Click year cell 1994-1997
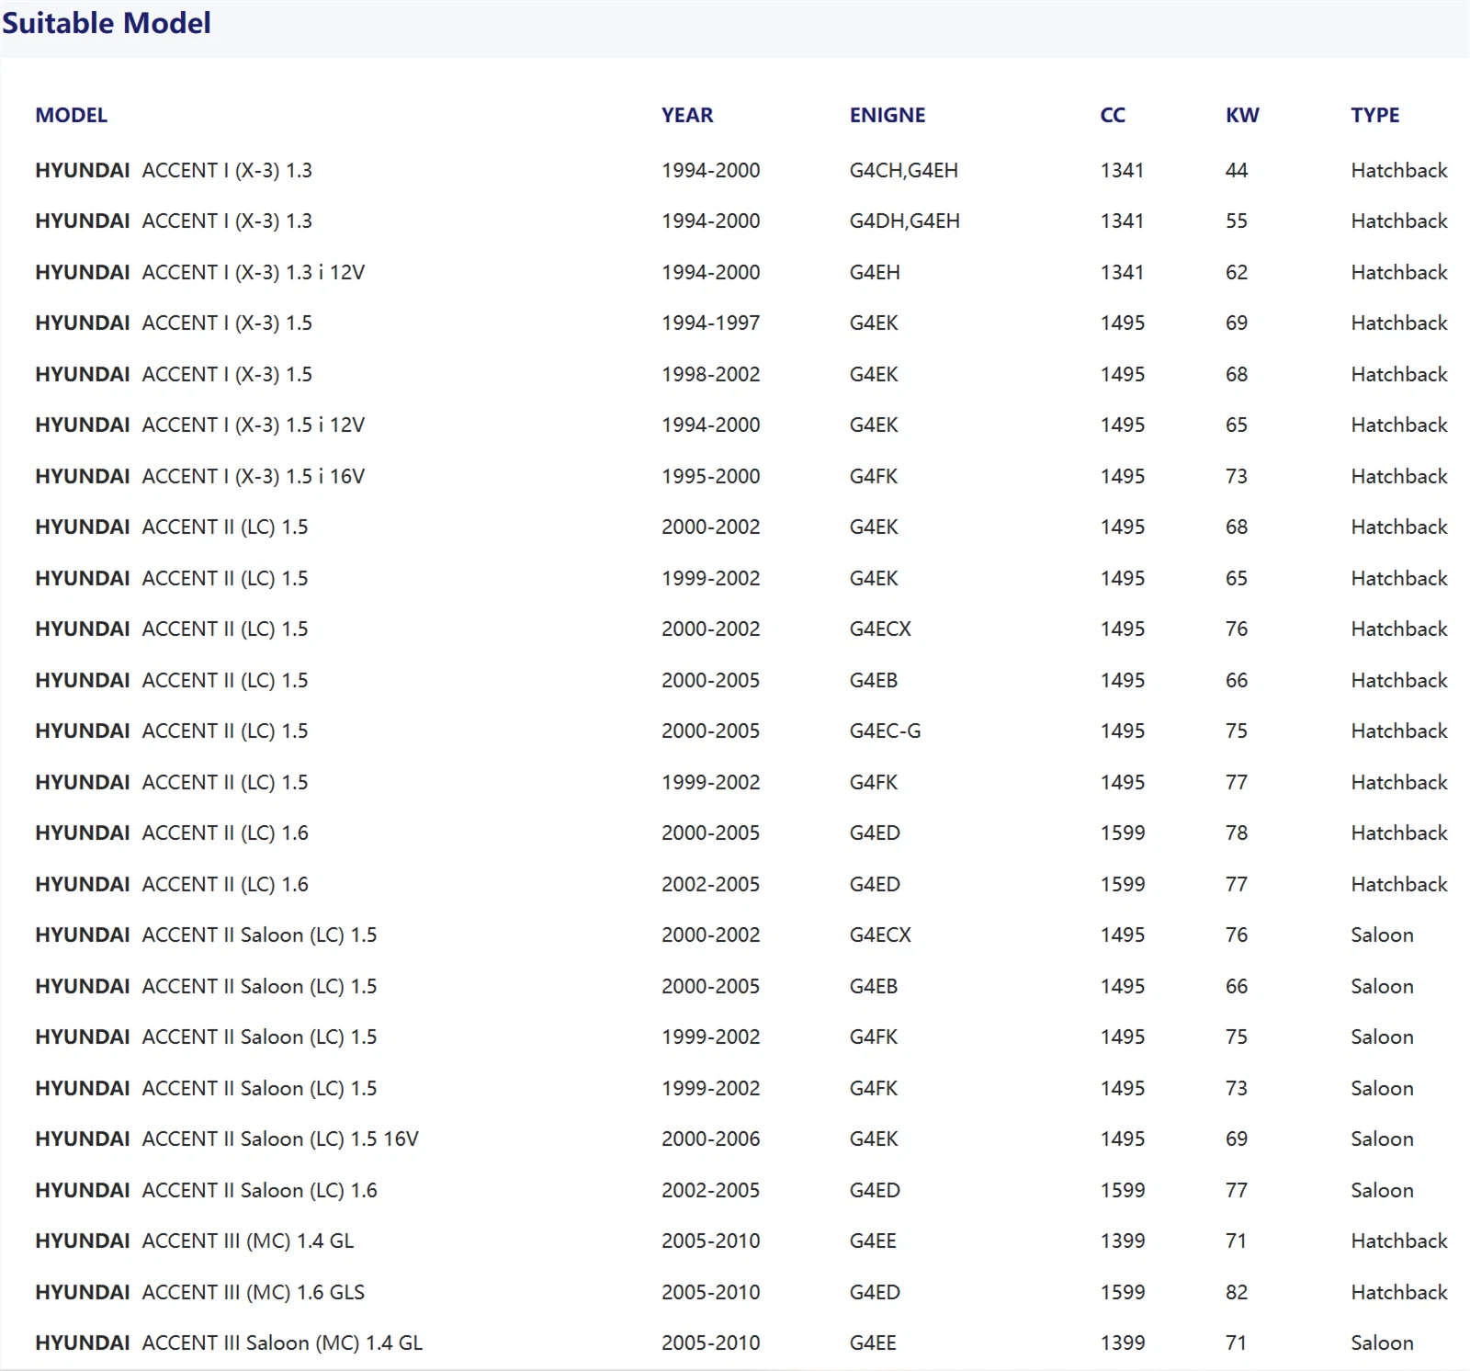1470x1371 pixels. coord(711,323)
